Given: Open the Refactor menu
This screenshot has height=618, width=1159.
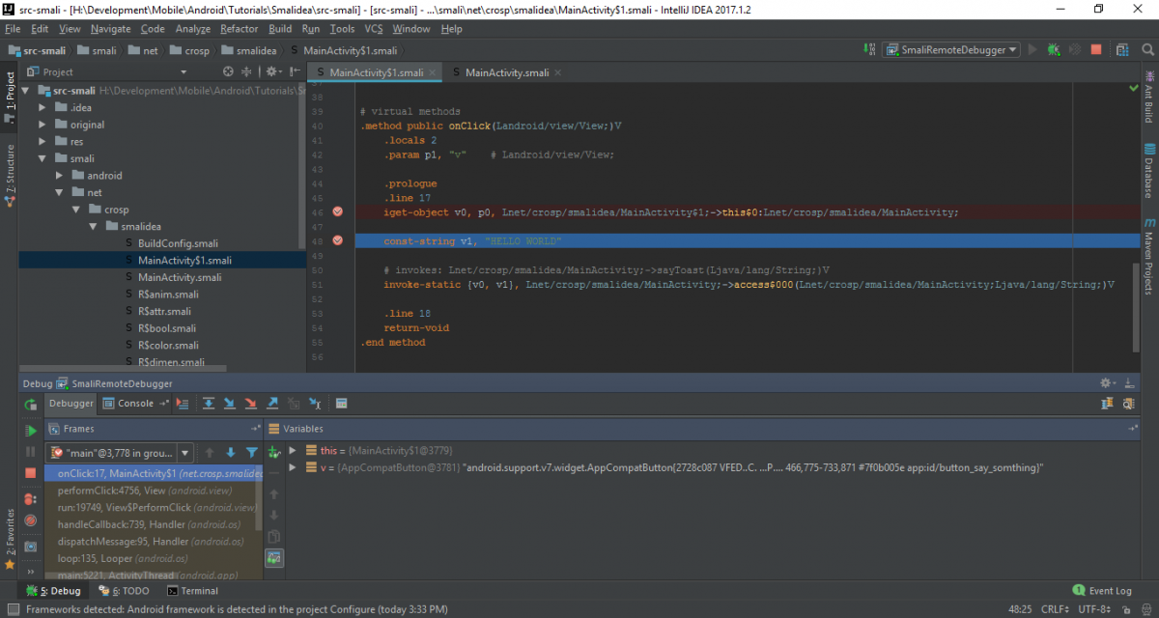Looking at the screenshot, I should coord(240,29).
